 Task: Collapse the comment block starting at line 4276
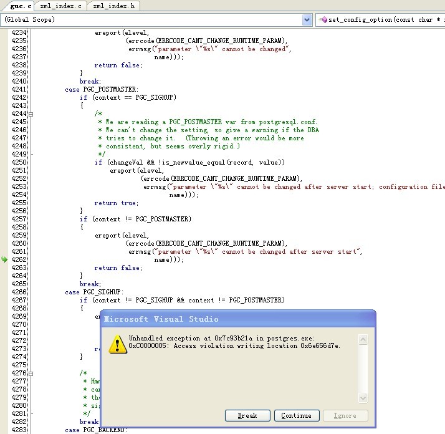[x=31, y=374]
